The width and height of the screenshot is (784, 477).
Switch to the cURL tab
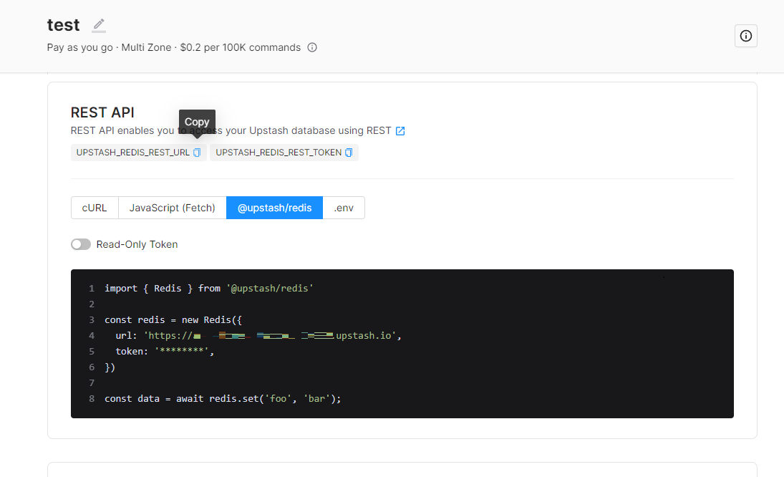tap(95, 208)
